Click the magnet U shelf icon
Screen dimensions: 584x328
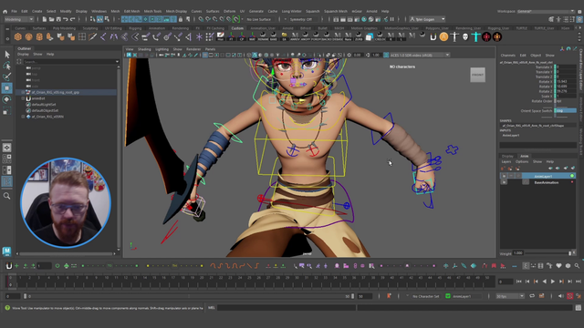click(x=433, y=36)
